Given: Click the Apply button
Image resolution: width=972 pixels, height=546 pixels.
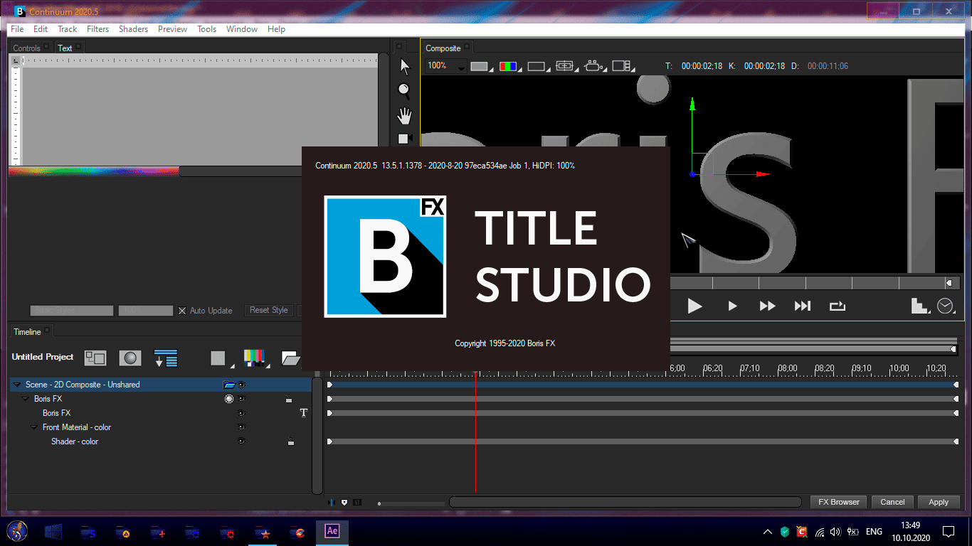Looking at the screenshot, I should [939, 502].
